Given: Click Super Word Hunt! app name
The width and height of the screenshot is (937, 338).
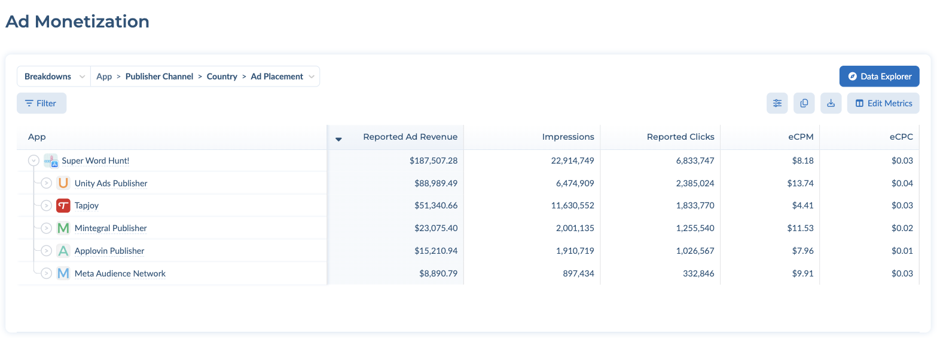Looking at the screenshot, I should 96,161.
